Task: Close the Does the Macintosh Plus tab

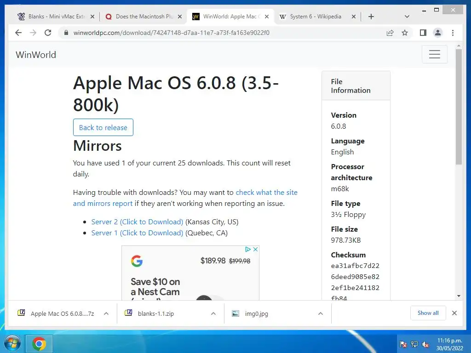Action: pos(180,17)
